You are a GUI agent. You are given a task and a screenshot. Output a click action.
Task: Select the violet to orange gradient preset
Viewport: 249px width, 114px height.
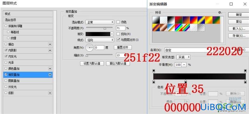coord(186,20)
